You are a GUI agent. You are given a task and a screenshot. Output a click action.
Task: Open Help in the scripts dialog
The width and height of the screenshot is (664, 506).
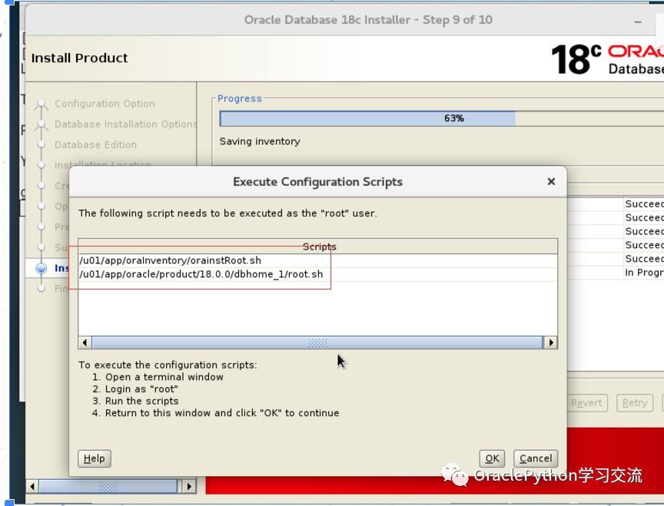click(95, 458)
